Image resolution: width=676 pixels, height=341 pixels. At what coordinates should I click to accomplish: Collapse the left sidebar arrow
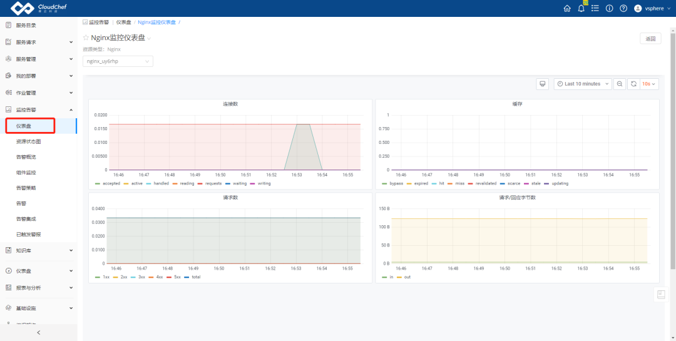[x=38, y=332]
